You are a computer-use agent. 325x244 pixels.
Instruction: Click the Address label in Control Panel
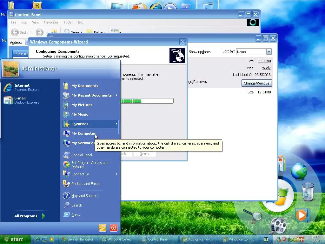pyautogui.click(x=16, y=43)
